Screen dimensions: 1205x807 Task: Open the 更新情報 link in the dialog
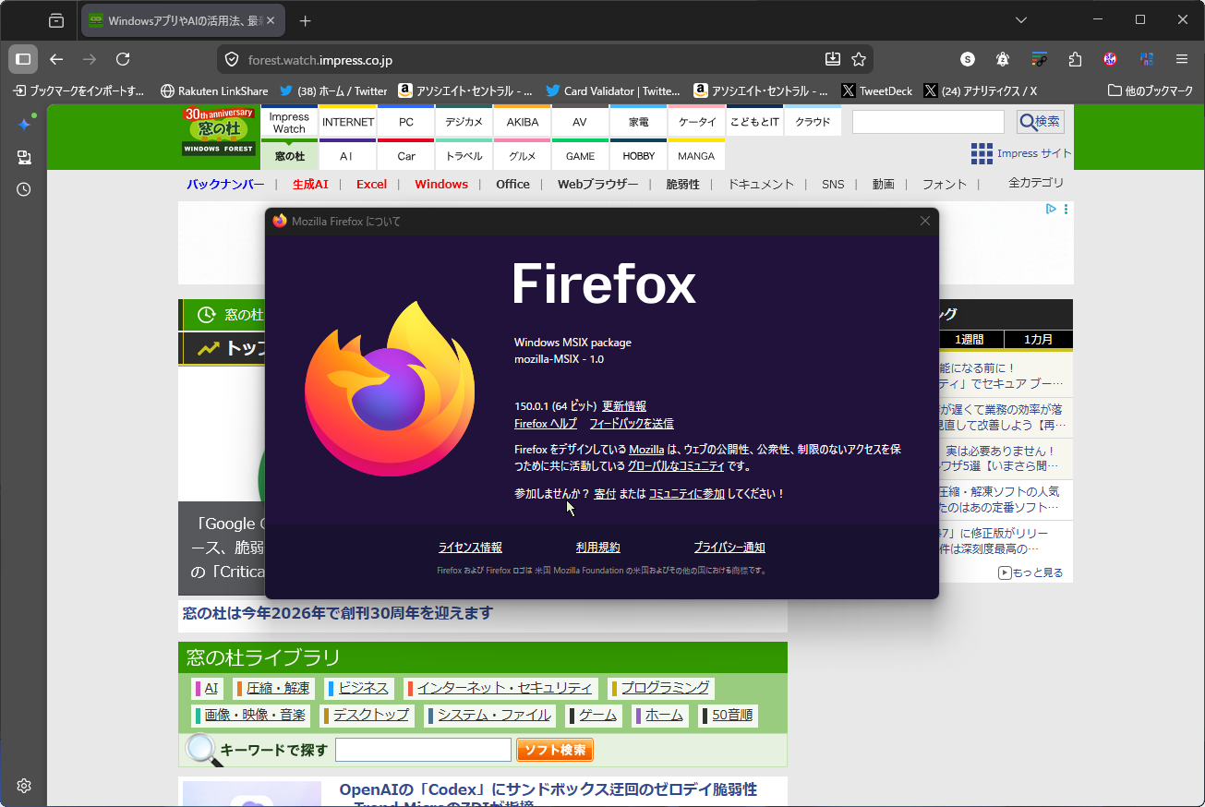pos(624,406)
